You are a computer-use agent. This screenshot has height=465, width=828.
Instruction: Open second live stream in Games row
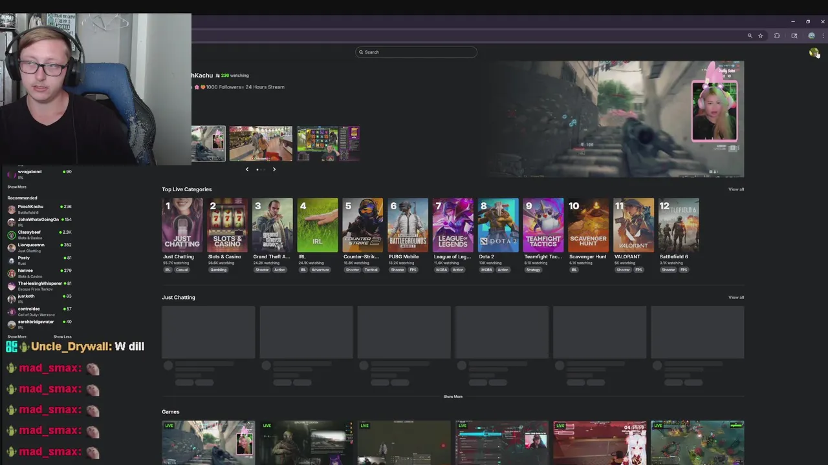pos(306,442)
